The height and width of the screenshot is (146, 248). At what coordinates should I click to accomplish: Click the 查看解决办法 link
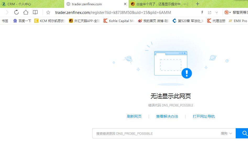[x=167, y=116]
